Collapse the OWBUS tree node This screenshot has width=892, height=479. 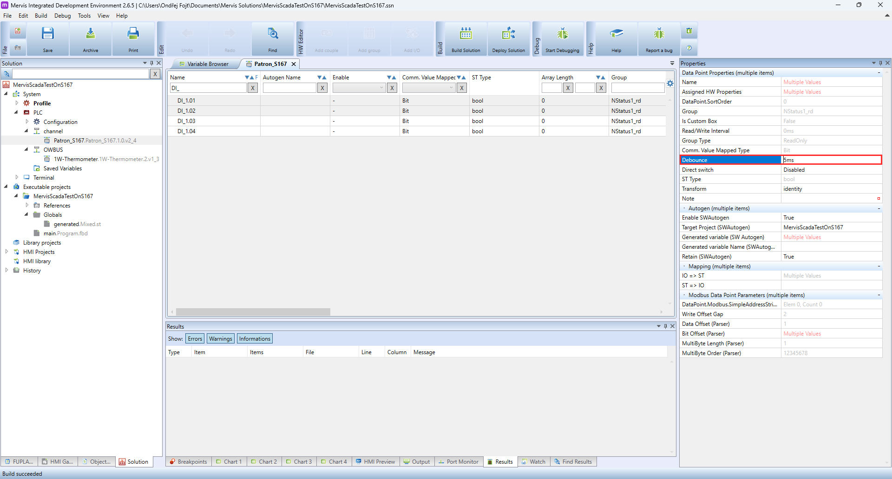tap(26, 149)
